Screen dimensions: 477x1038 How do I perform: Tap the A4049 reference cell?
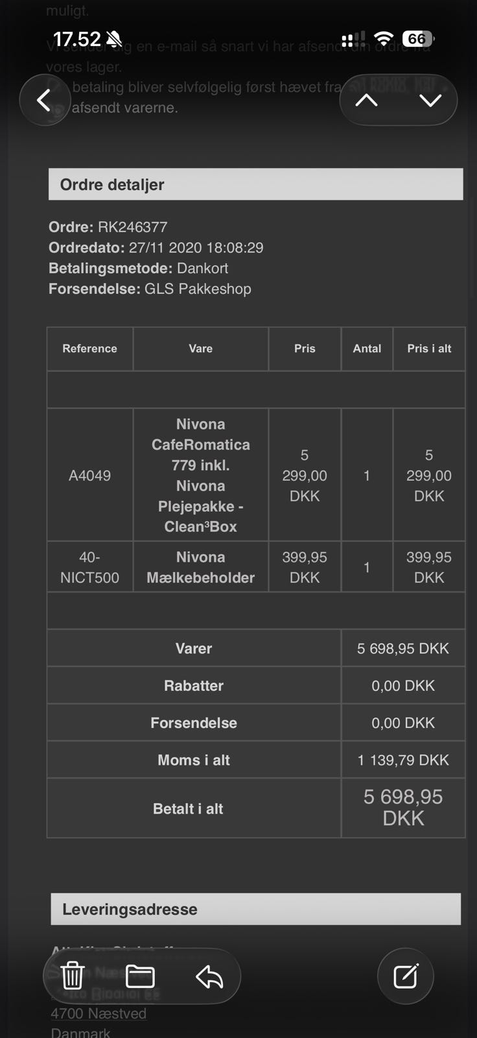coord(89,476)
